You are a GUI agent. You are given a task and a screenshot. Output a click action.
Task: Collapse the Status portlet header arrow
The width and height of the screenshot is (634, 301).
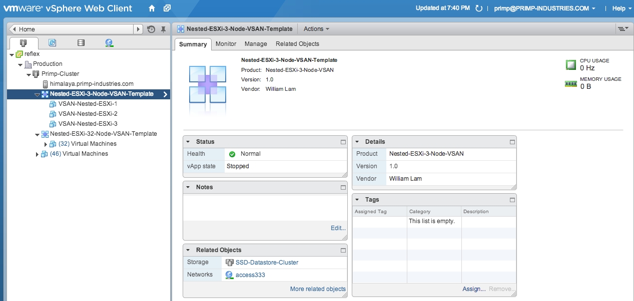[x=188, y=142]
